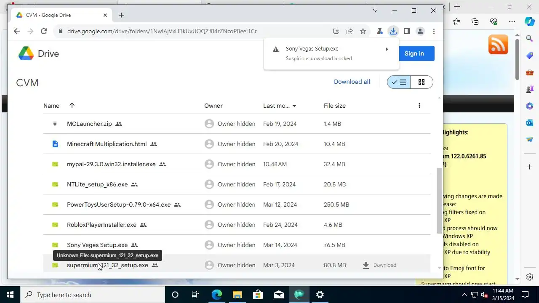Open the profile avatar menu
This screenshot has width=539, height=303.
[x=420, y=31]
